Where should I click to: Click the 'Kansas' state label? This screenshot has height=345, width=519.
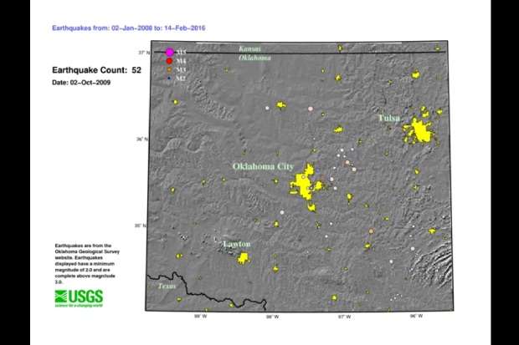coord(250,48)
